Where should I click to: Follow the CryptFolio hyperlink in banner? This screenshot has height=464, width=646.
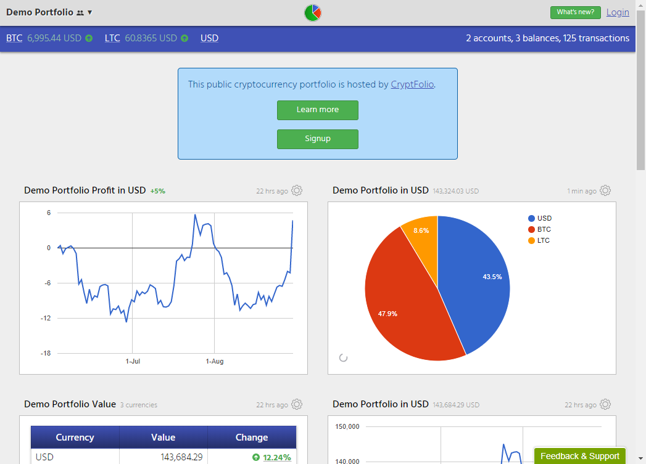click(x=412, y=84)
